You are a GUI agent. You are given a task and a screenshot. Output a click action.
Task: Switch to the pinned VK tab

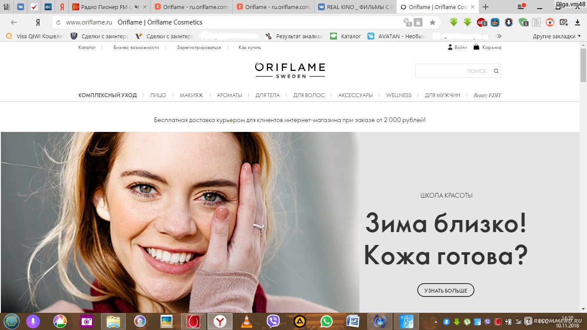tap(21, 7)
